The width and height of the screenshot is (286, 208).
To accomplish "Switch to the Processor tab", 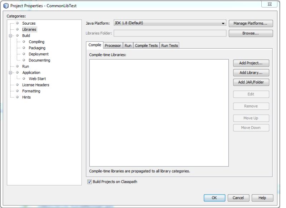I will 113,45.
